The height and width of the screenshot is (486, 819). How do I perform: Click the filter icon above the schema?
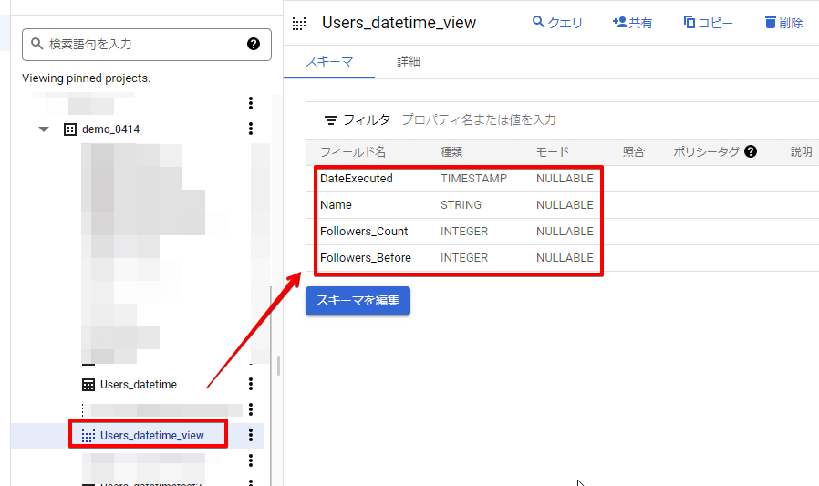tap(331, 120)
